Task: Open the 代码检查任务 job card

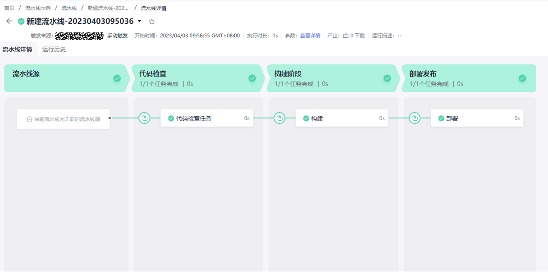Action: click(207, 118)
